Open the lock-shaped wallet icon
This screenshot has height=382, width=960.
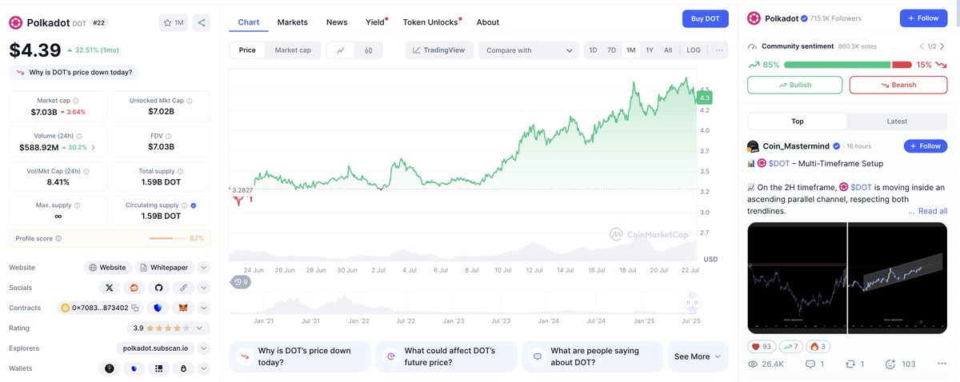[x=183, y=368]
